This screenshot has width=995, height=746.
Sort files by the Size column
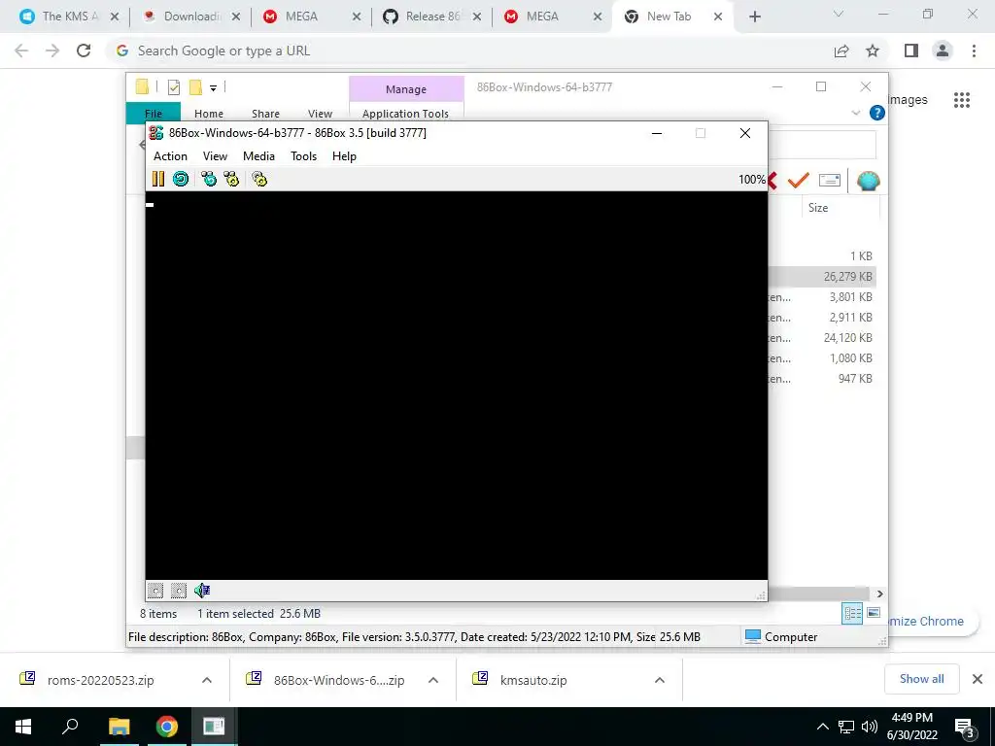pyautogui.click(x=818, y=208)
